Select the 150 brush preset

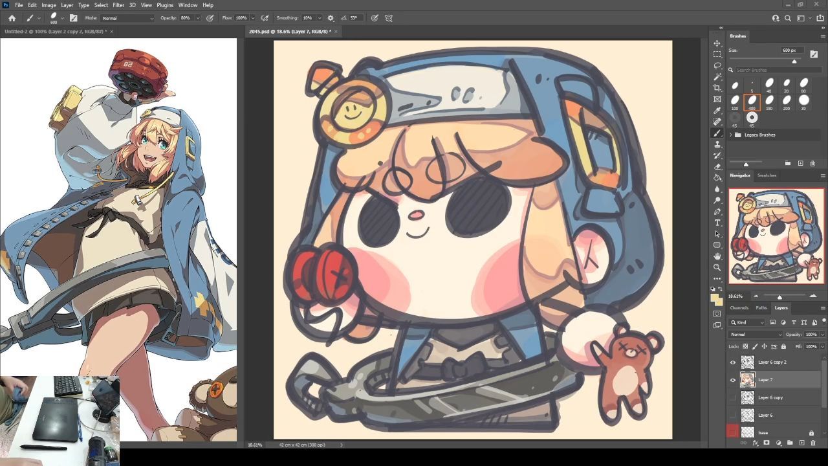tap(769, 102)
